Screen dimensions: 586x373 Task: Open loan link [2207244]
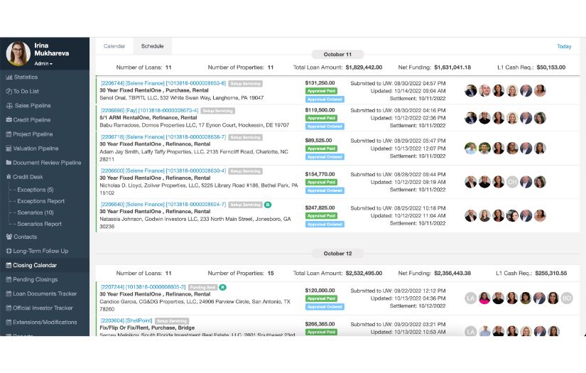(143, 286)
